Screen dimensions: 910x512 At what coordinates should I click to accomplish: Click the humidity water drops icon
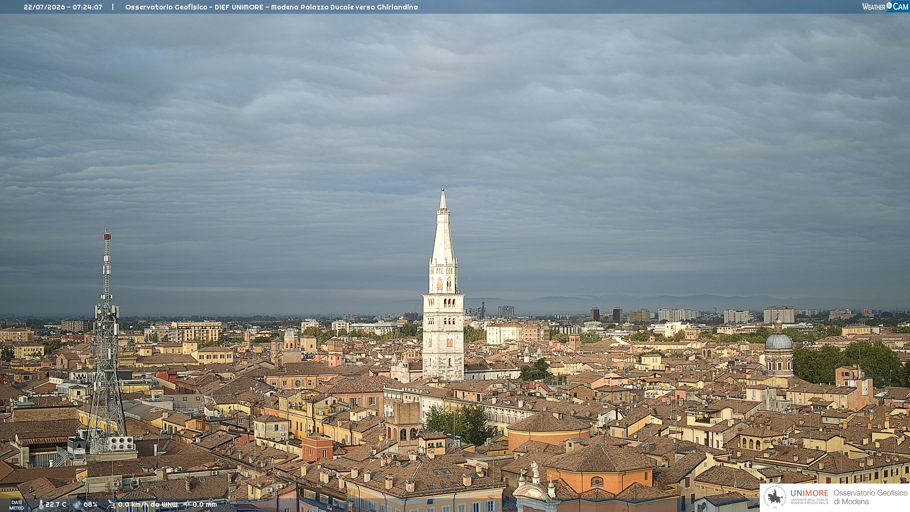coord(77,504)
